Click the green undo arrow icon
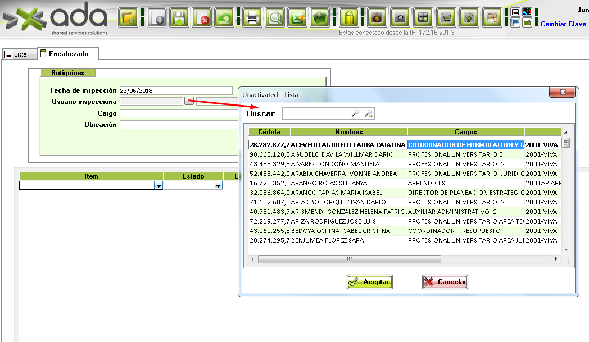This screenshot has width=589, height=342. [225, 18]
